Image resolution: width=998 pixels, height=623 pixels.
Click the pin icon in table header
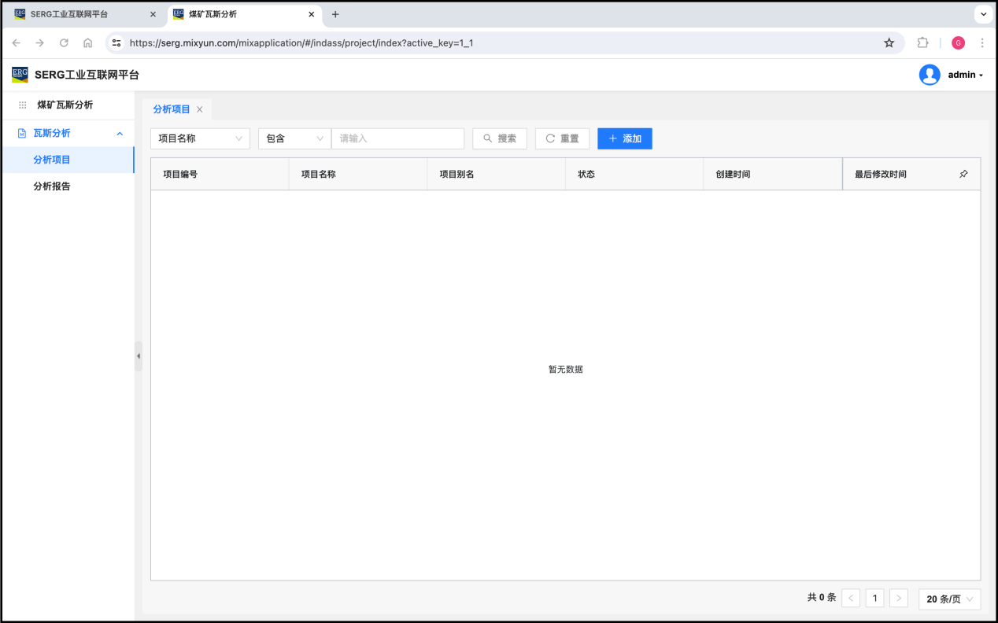pos(963,174)
